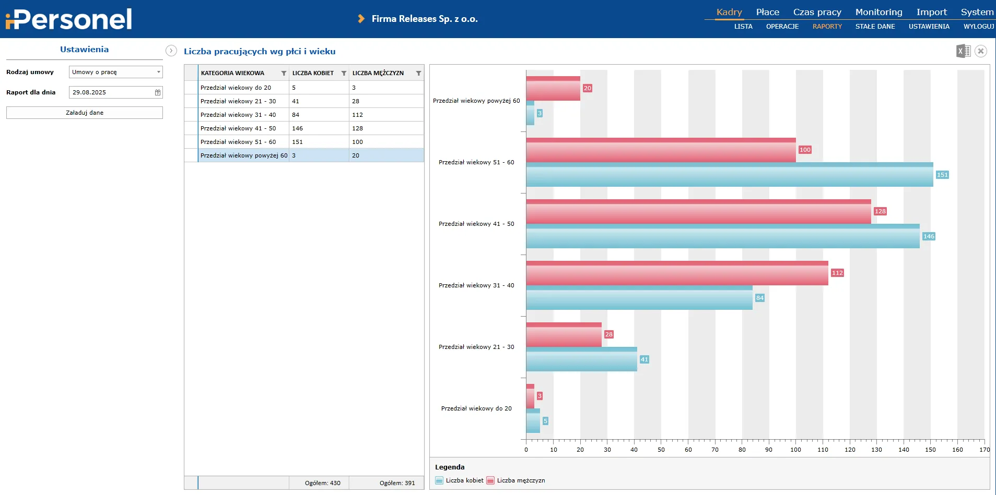Toggle Liczba mężczyzn legend swatch

click(490, 481)
